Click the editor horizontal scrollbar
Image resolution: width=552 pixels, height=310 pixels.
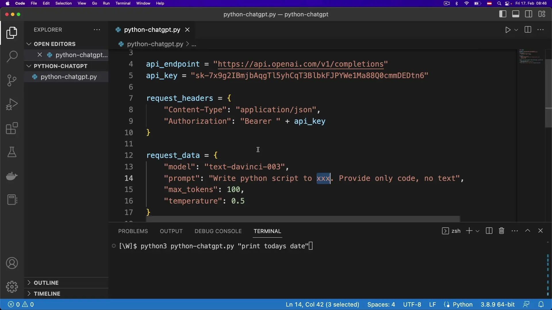[303, 219]
